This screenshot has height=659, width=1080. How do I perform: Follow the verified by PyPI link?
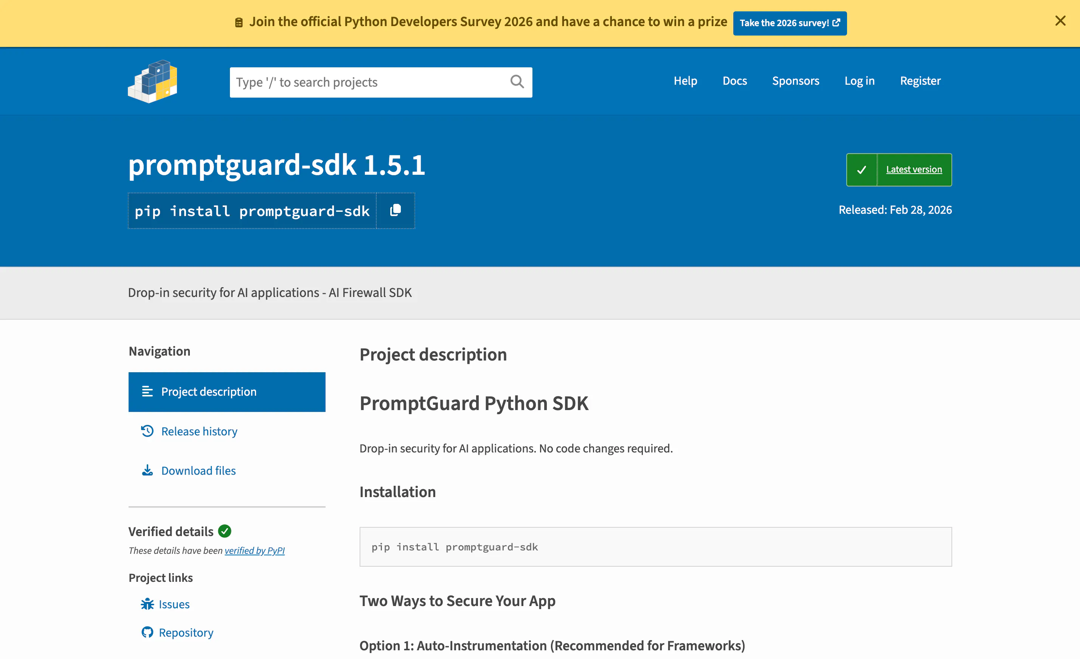(x=254, y=551)
